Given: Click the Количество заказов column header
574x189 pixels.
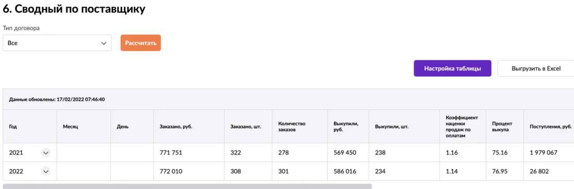Looking at the screenshot, I should coord(291,127).
